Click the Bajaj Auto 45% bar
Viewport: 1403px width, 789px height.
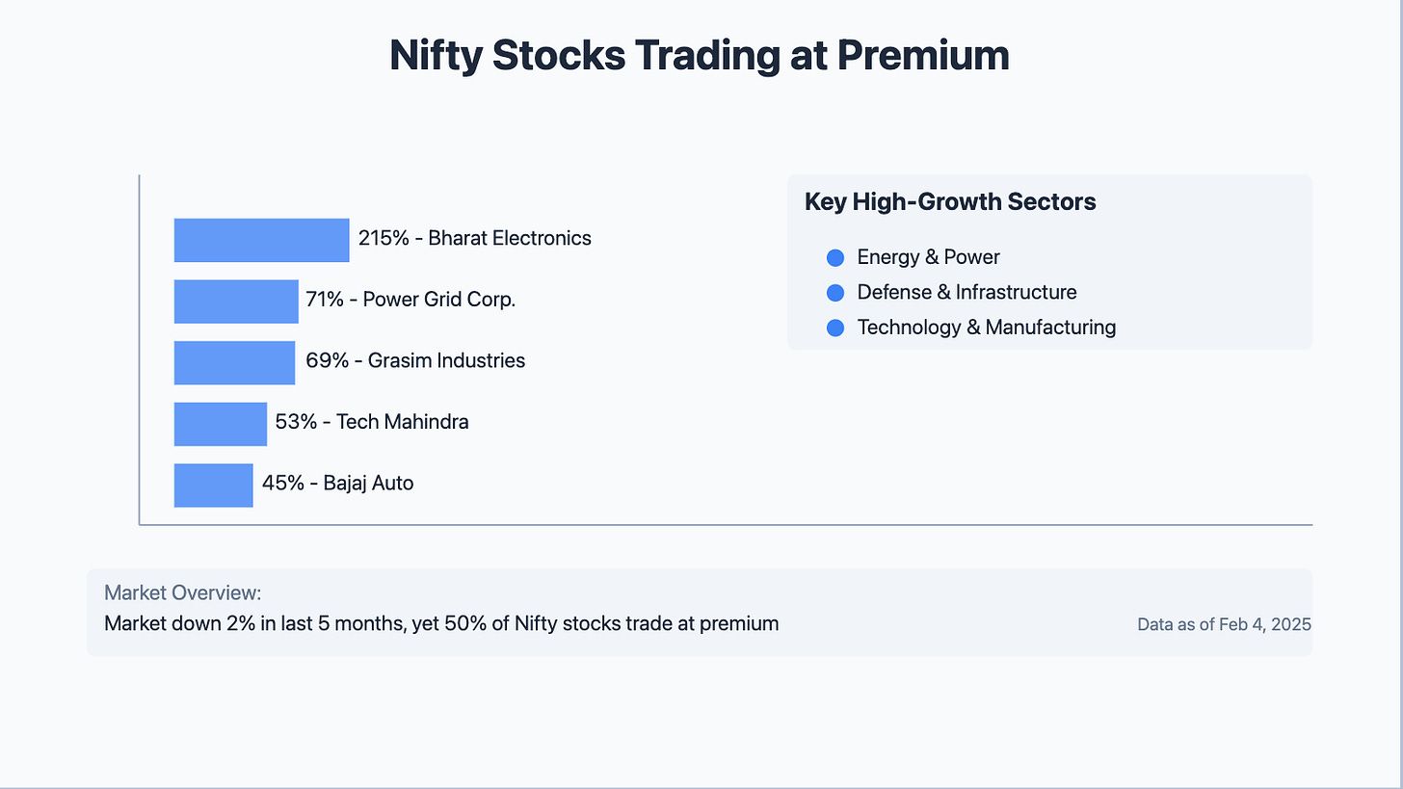pyautogui.click(x=213, y=485)
